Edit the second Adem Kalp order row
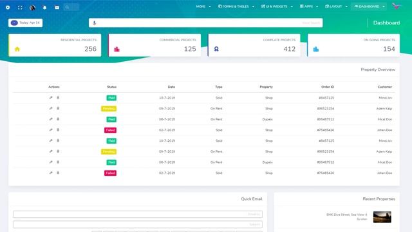Screen dimensions: 412x232 [51, 151]
